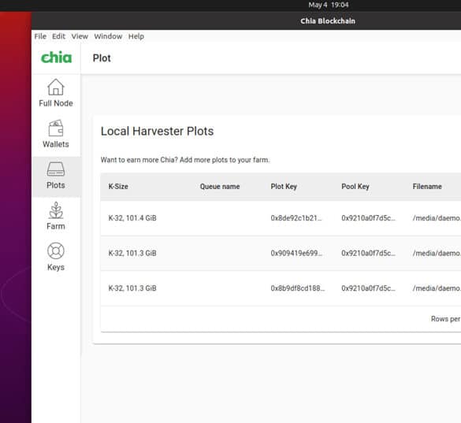461x423 pixels.
Task: Click the Filename column header
Action: [x=427, y=187]
